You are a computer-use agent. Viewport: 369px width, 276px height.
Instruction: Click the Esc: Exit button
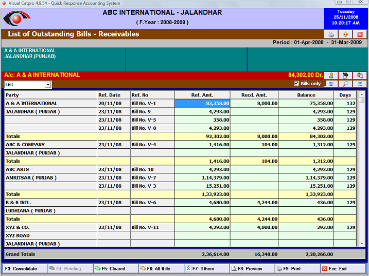343,268
